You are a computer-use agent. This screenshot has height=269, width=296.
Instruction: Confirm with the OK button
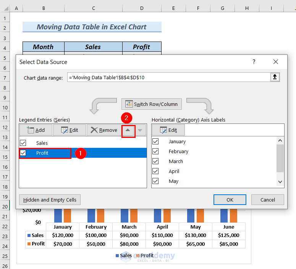[x=230, y=200]
